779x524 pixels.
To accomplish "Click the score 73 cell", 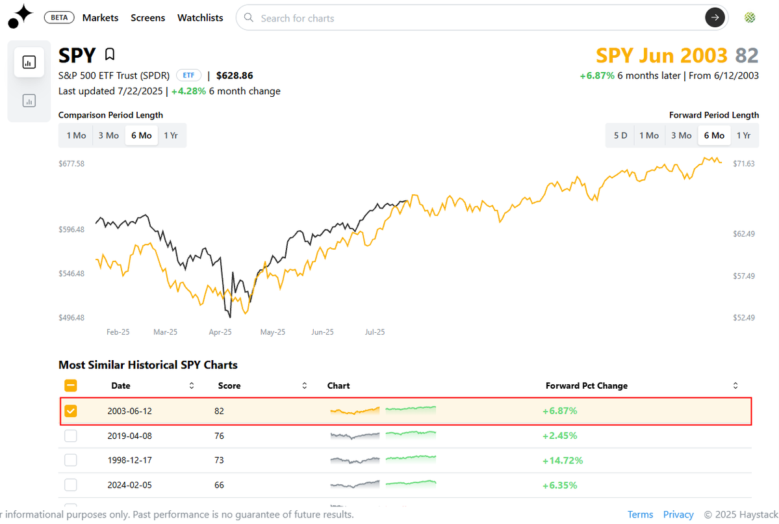I will (219, 460).
